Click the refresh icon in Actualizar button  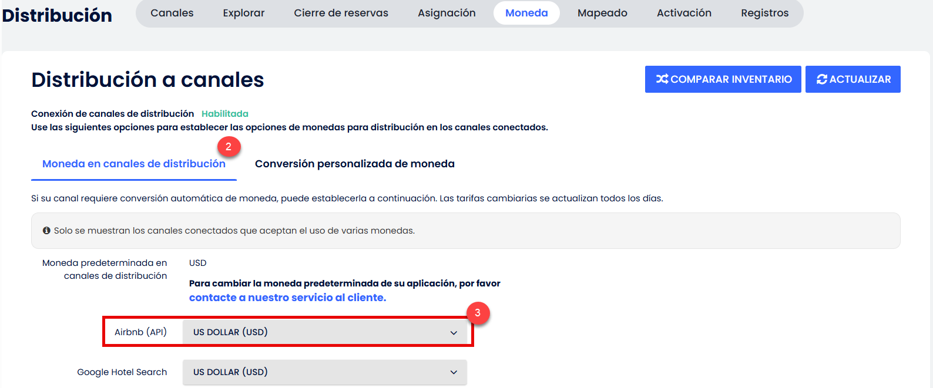(822, 79)
